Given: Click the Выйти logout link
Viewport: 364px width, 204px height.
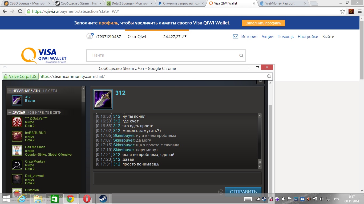Looking at the screenshot, I should click(x=328, y=37).
